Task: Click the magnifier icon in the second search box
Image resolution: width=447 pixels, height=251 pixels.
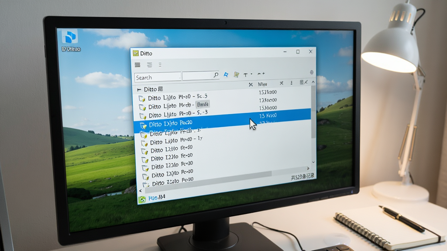Action: coord(216,75)
